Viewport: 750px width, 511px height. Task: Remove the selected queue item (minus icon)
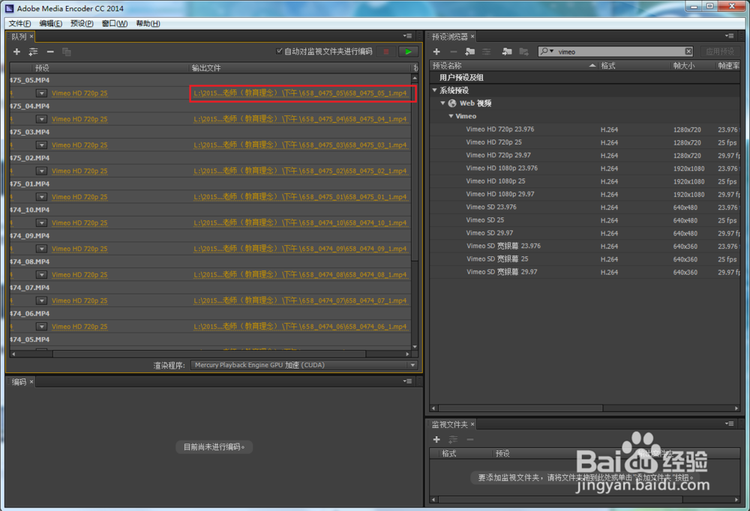coord(50,52)
